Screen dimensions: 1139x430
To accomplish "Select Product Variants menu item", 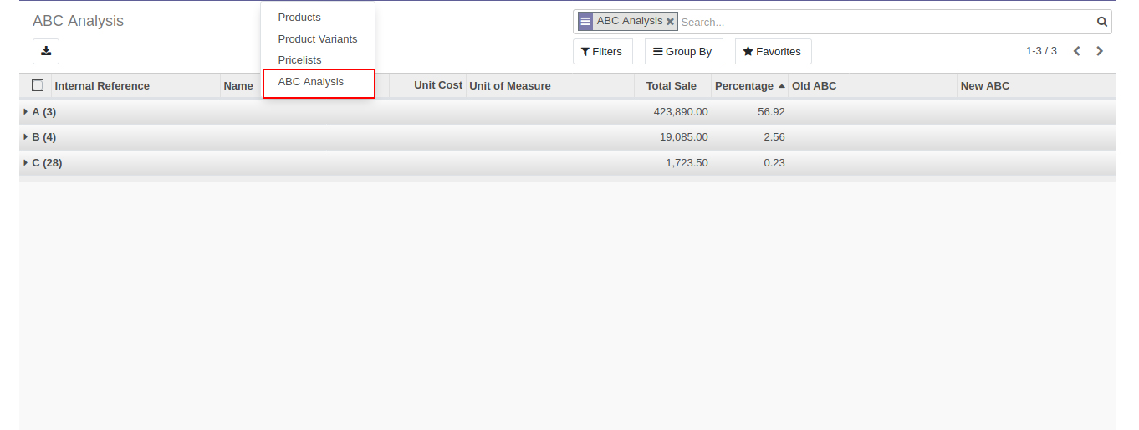I will click(318, 38).
